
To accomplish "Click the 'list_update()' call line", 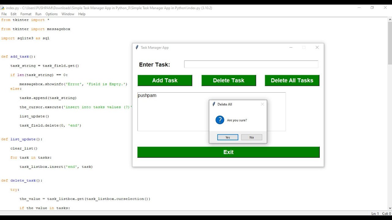I will [34, 116].
